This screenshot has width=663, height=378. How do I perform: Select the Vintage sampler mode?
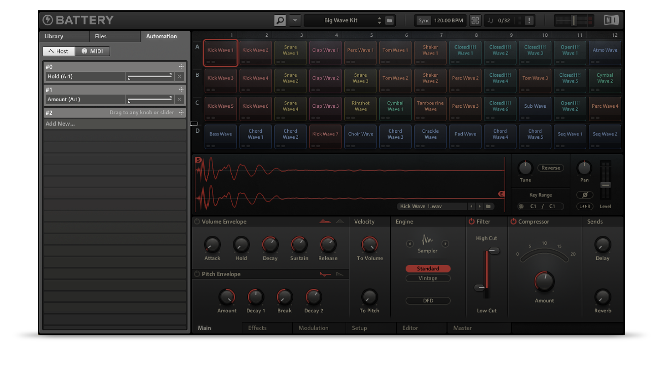[x=428, y=278]
